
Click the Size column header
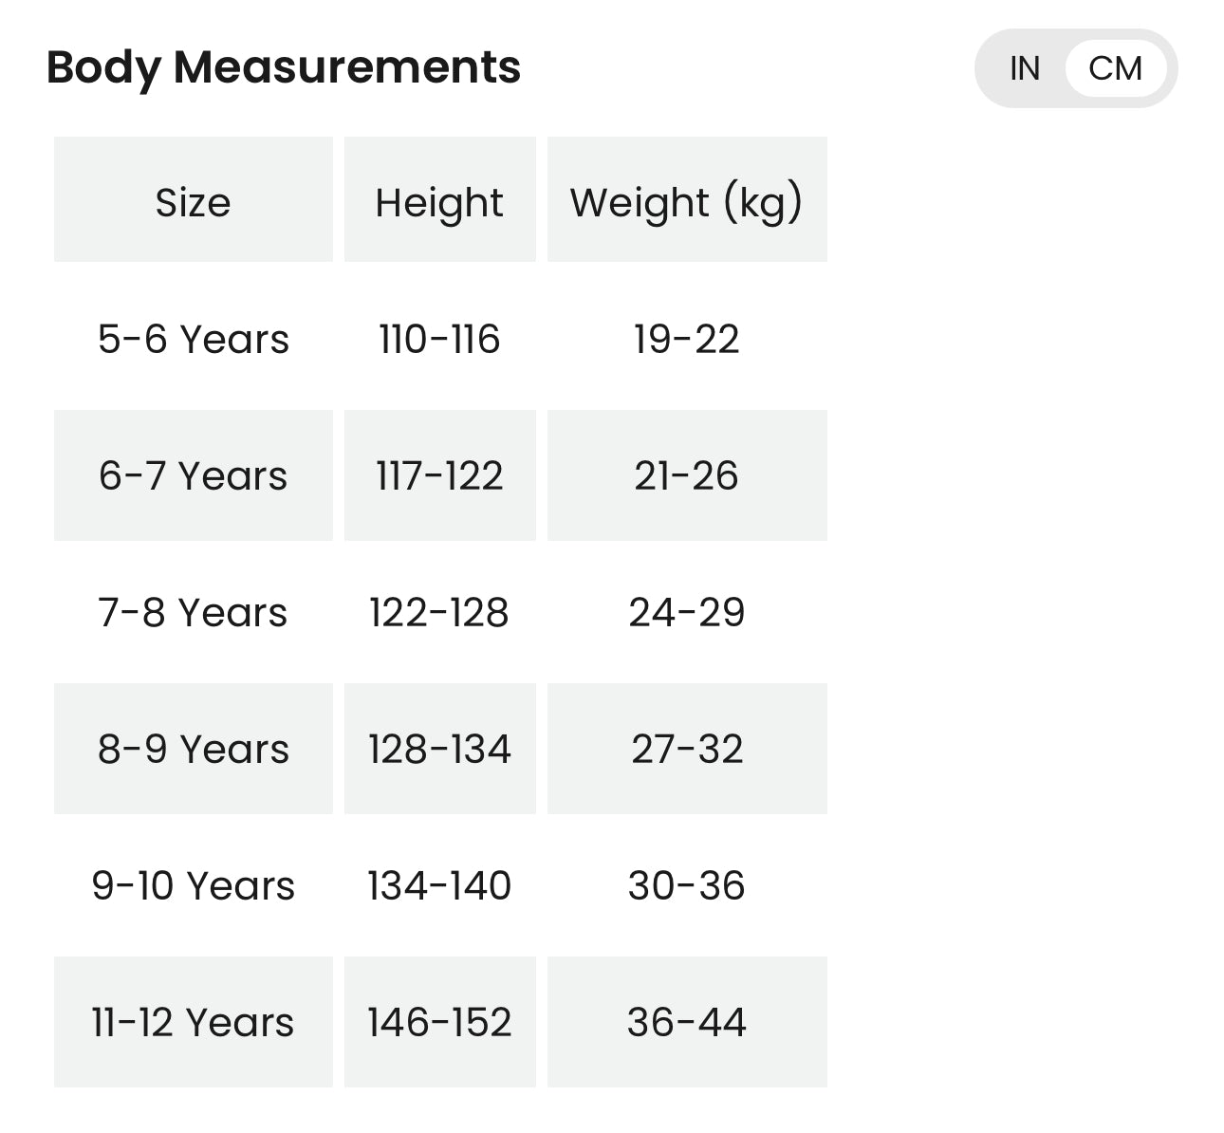[193, 202]
